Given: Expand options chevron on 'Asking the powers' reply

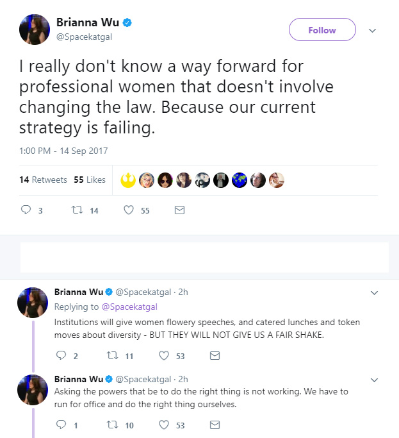Looking at the screenshot, I should [x=374, y=380].
